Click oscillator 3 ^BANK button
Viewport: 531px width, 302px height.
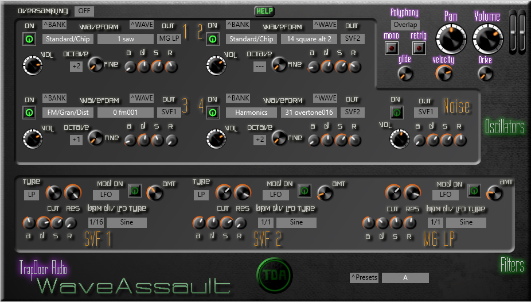54,98
